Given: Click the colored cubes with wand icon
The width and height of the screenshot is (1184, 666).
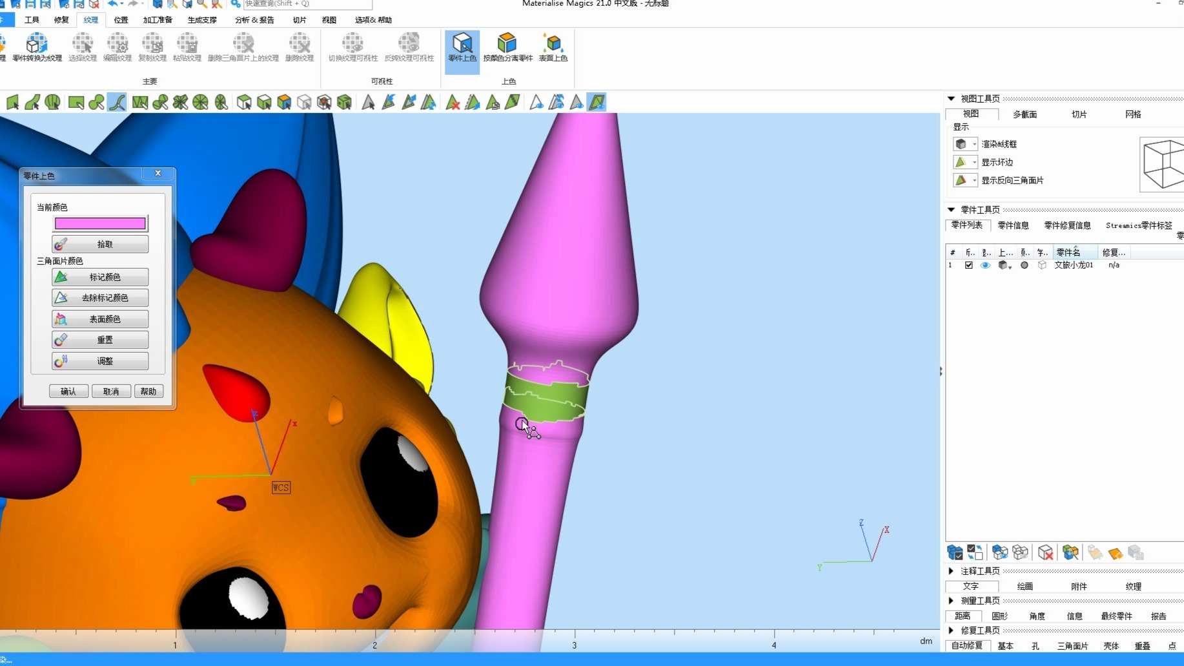Looking at the screenshot, I should pyautogui.click(x=1070, y=552).
